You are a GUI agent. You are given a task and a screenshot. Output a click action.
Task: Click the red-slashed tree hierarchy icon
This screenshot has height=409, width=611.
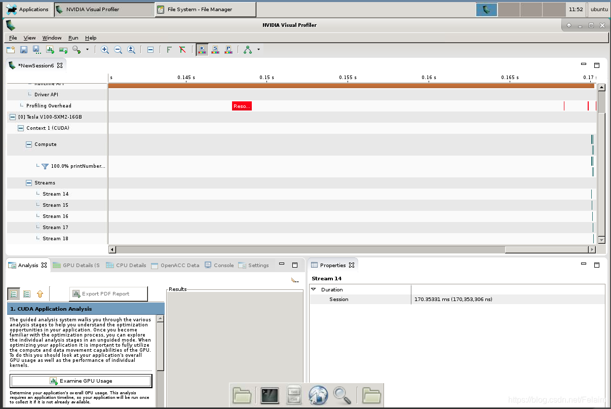pos(182,50)
